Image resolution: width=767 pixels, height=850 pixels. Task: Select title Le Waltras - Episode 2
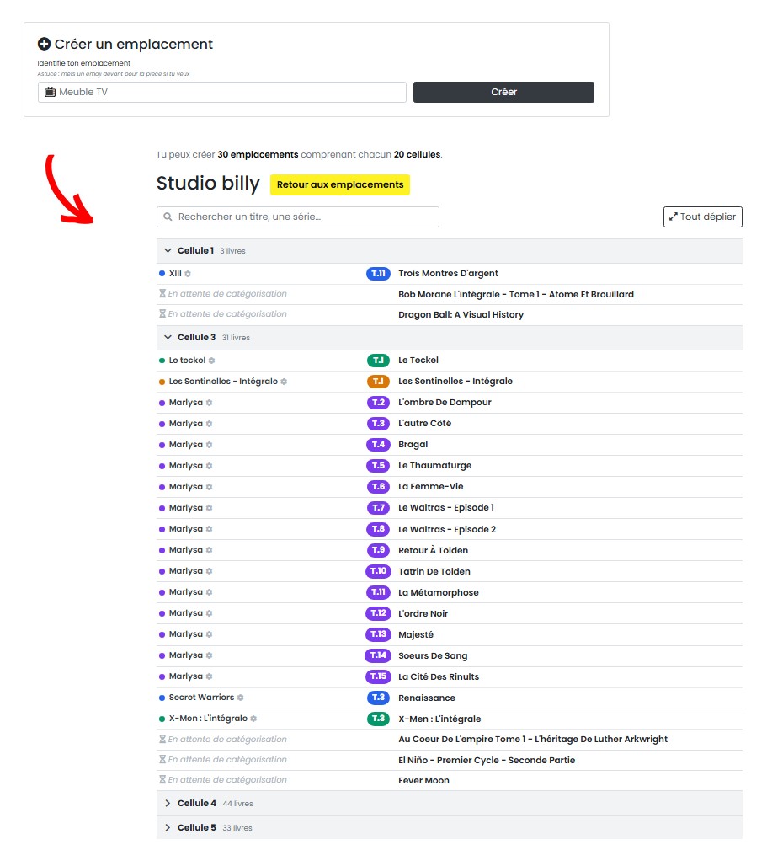[x=447, y=529]
